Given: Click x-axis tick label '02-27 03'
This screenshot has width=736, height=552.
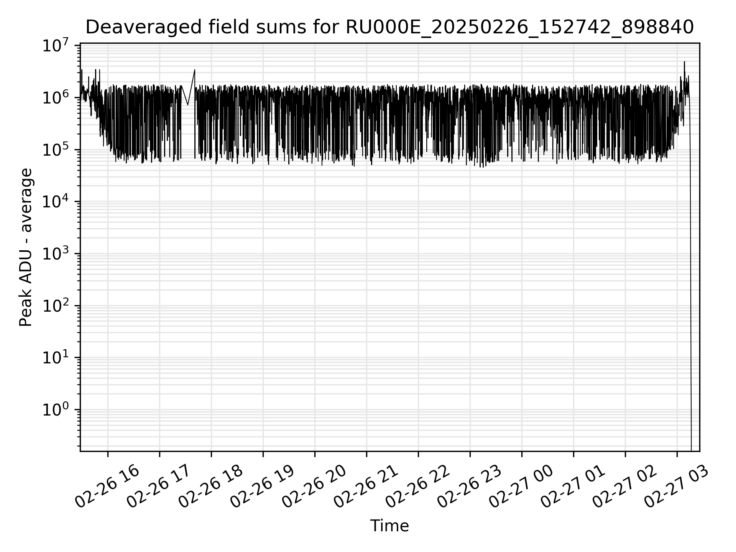Looking at the screenshot, I should coord(677,487).
